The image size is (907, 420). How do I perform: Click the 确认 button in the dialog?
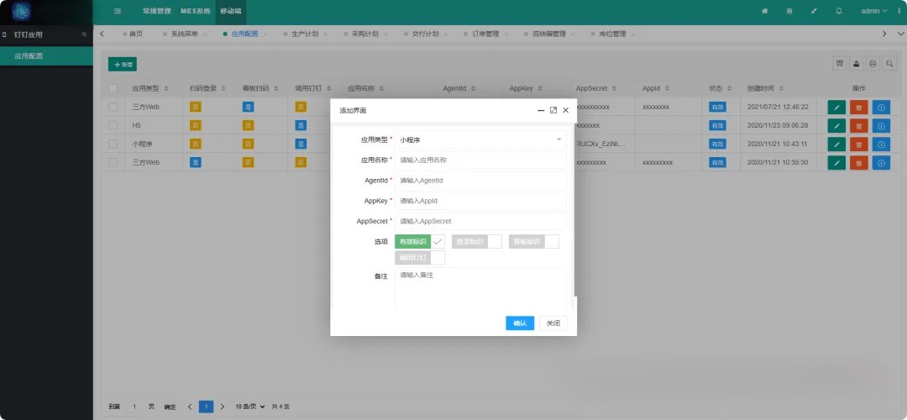pos(520,323)
